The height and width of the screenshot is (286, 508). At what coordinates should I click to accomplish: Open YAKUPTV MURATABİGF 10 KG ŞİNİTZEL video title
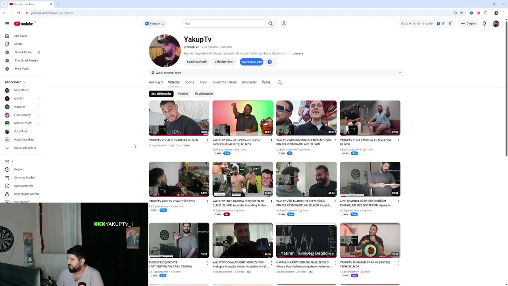tap(366, 265)
